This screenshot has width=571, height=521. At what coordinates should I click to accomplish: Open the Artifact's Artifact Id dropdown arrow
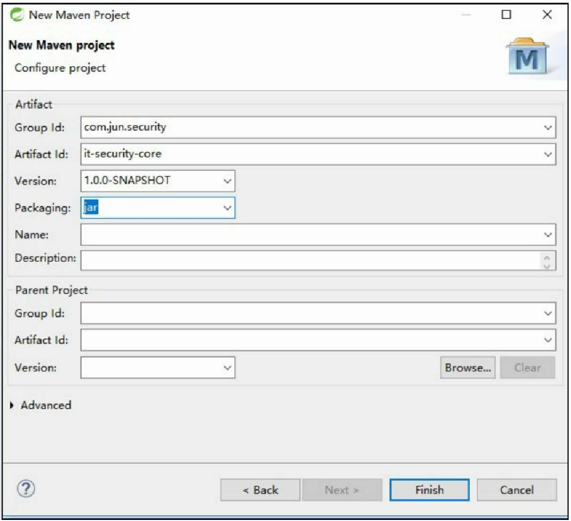[x=548, y=154]
